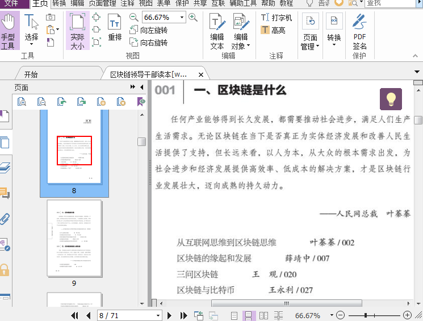Enlarge page thumbnails icon

pyautogui.click(x=22, y=102)
